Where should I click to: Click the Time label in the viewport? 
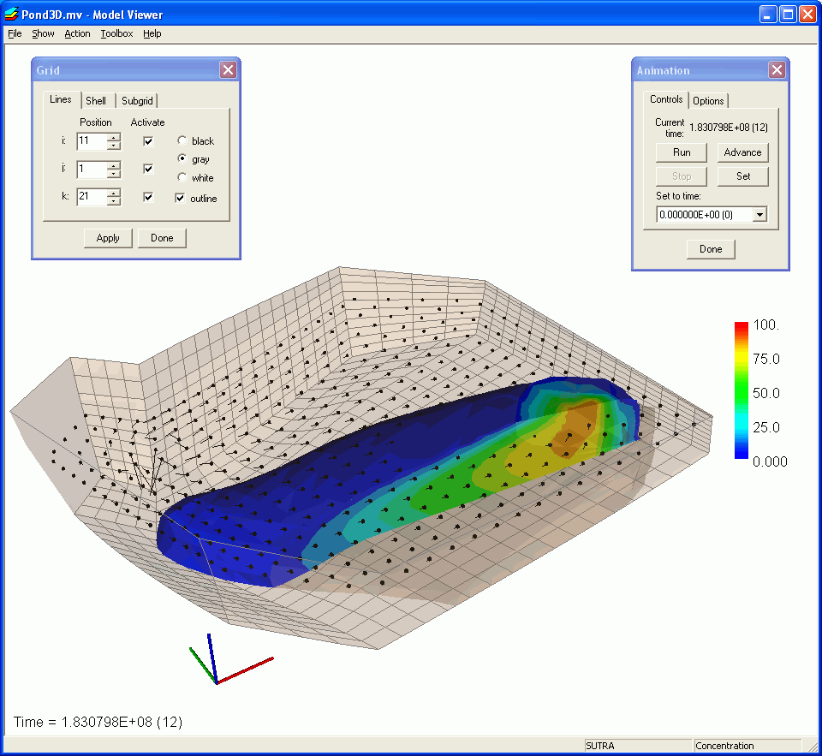[98, 723]
